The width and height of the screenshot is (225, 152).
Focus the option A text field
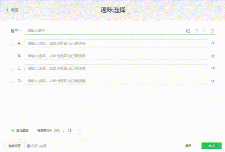116,43
